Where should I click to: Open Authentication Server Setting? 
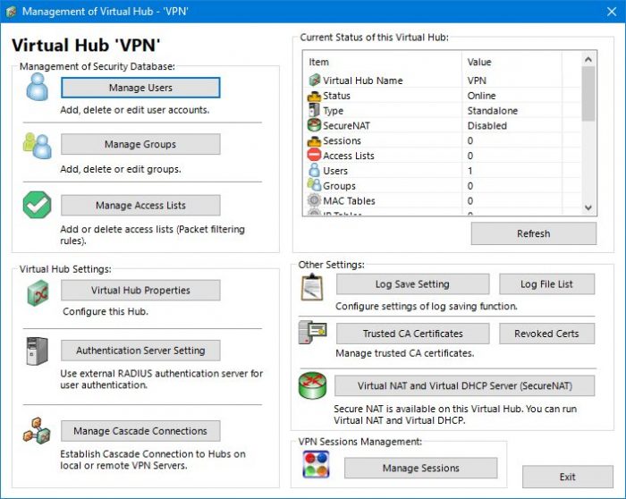140,351
